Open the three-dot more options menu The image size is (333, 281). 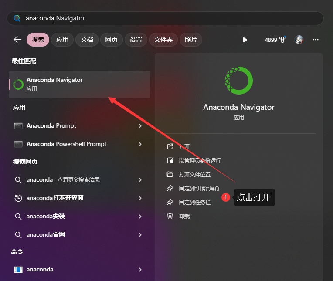(x=316, y=40)
